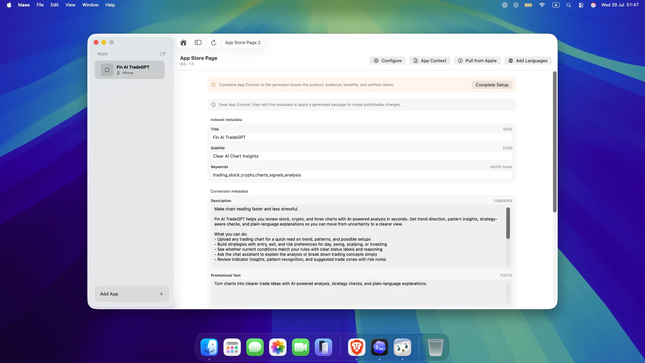Open the Apple menu
The height and width of the screenshot is (363, 645).
9,5
